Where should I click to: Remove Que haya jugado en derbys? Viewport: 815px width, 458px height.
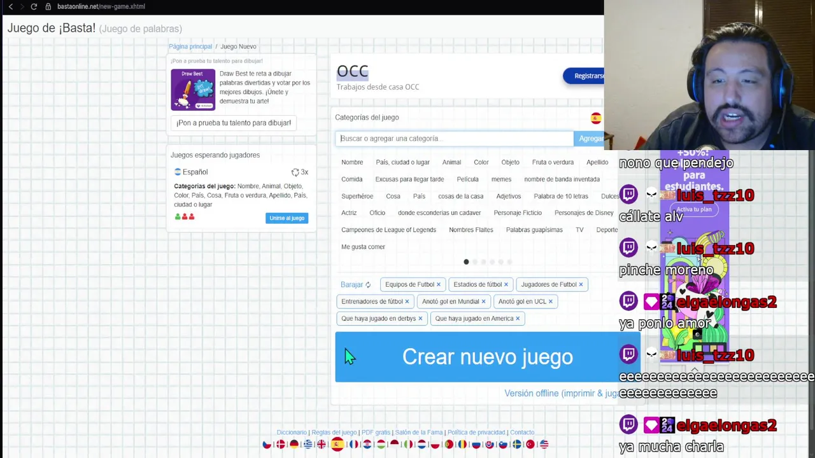click(x=420, y=319)
